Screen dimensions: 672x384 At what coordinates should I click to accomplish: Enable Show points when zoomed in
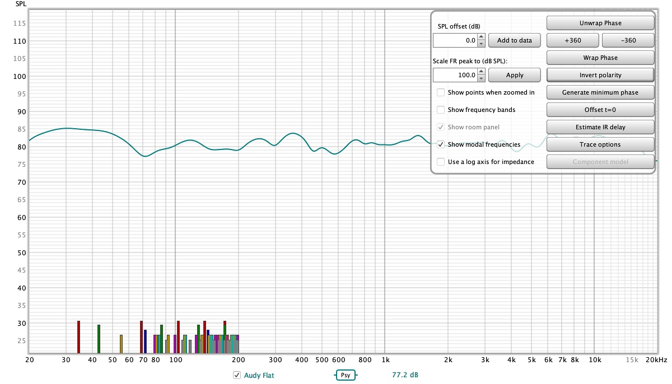coord(441,92)
